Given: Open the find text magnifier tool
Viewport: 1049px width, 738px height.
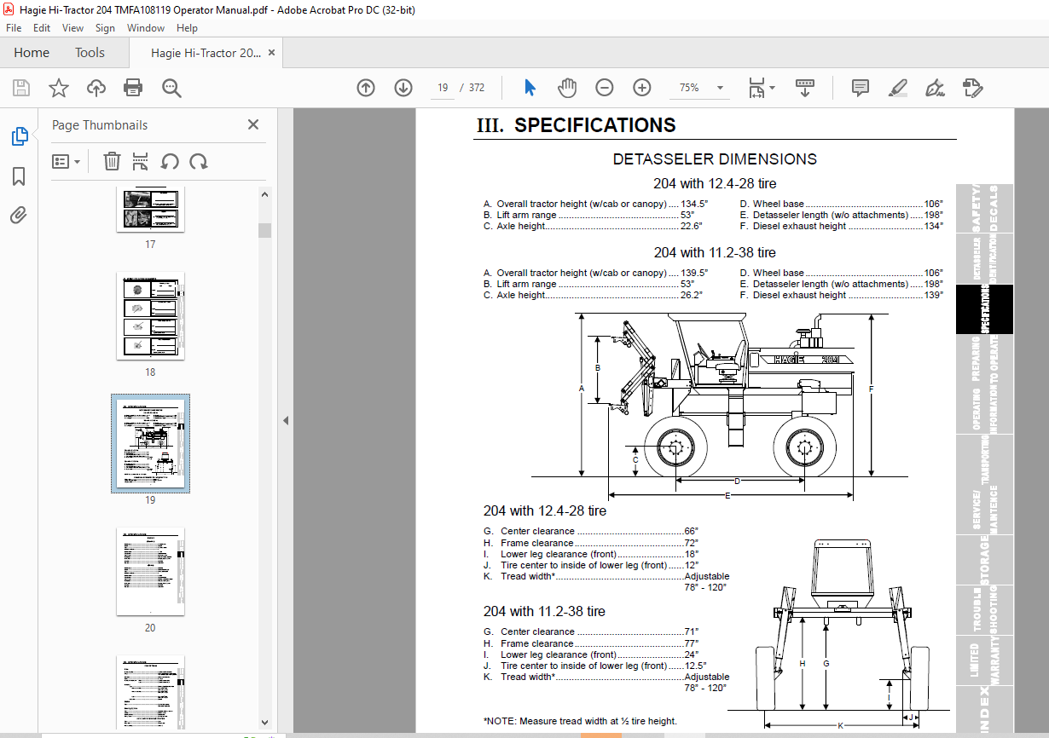Looking at the screenshot, I should point(171,88).
